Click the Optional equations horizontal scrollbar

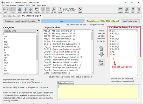[98, 99]
